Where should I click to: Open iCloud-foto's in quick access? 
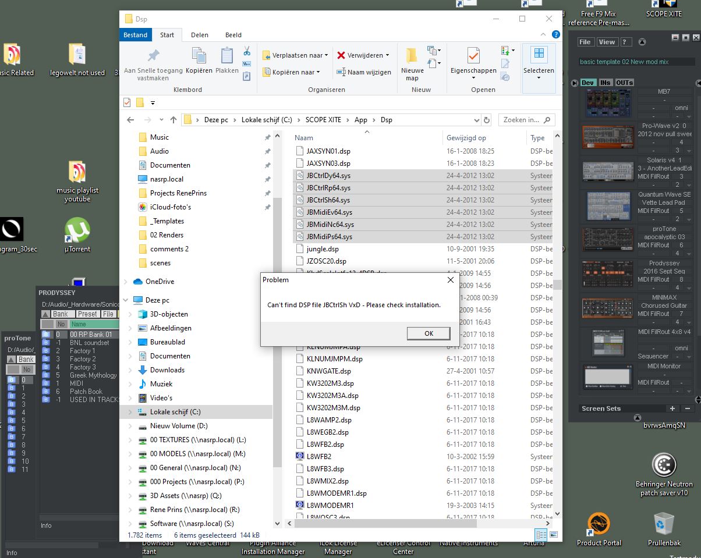[171, 207]
